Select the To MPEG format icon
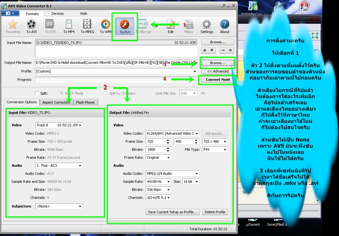Viewport: 339px width, 236px height. (x=87, y=26)
